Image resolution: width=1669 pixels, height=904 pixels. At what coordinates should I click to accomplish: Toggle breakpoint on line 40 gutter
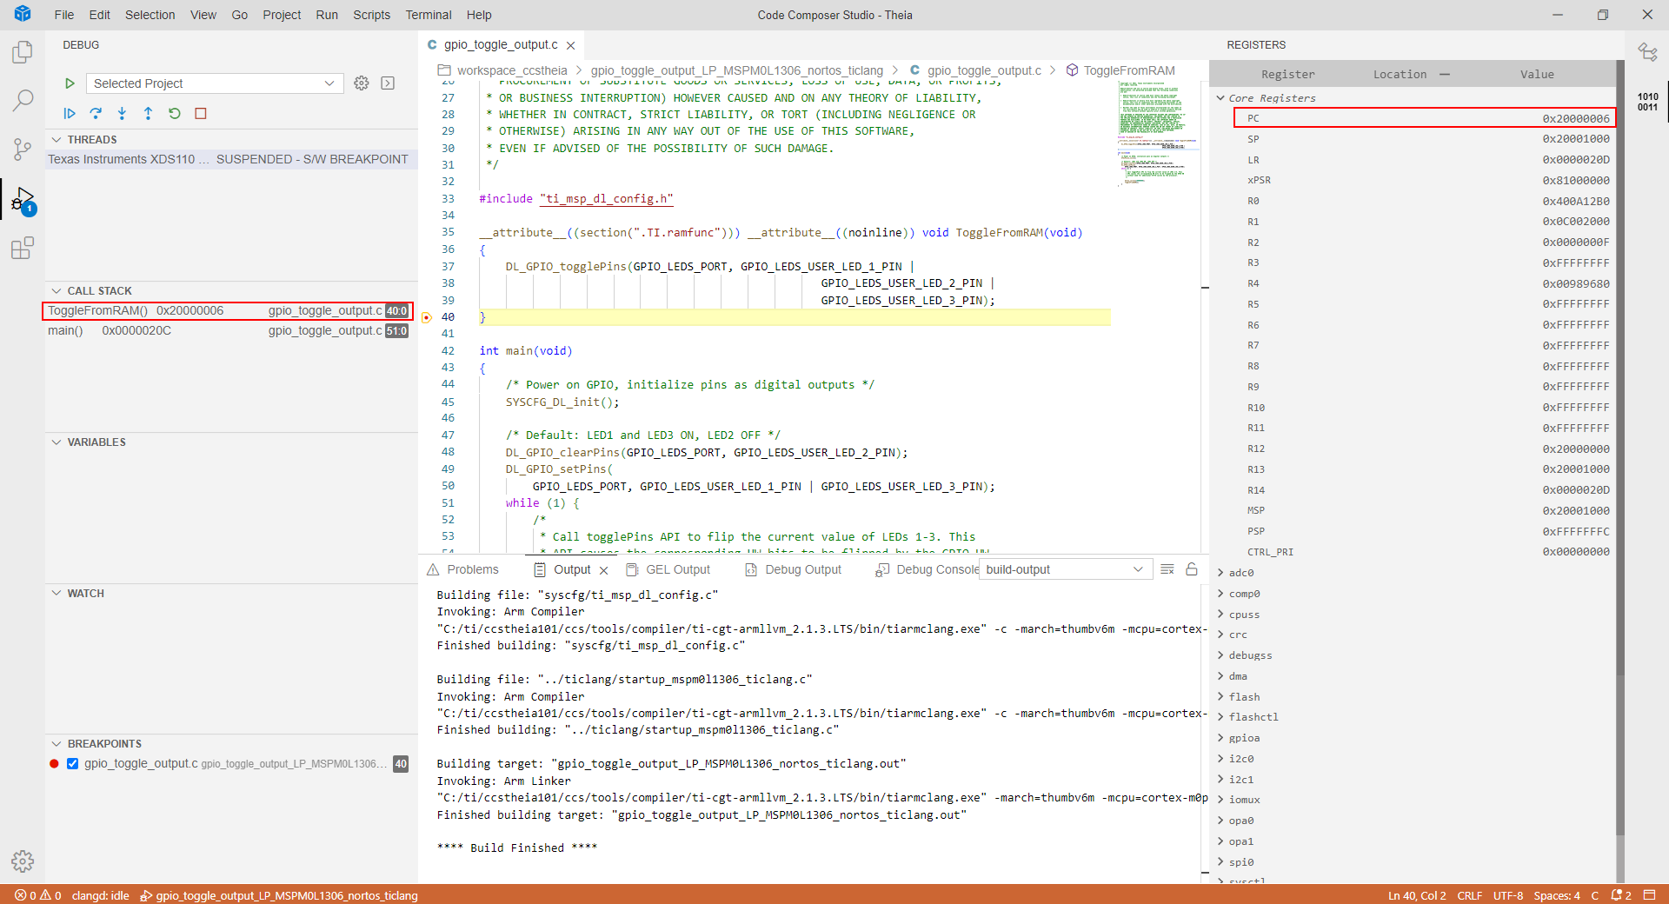coord(427,317)
